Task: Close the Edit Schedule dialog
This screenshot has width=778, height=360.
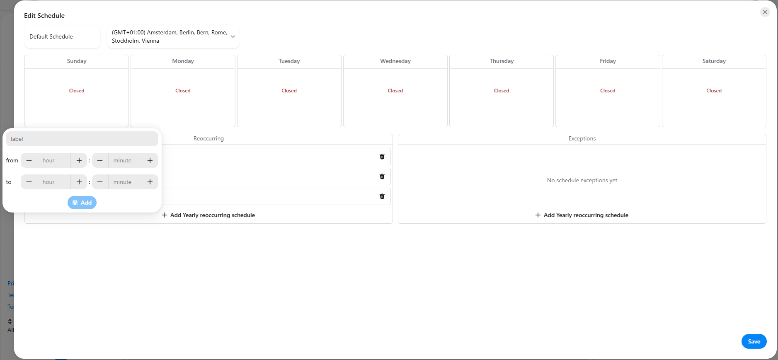Action: 765,12
